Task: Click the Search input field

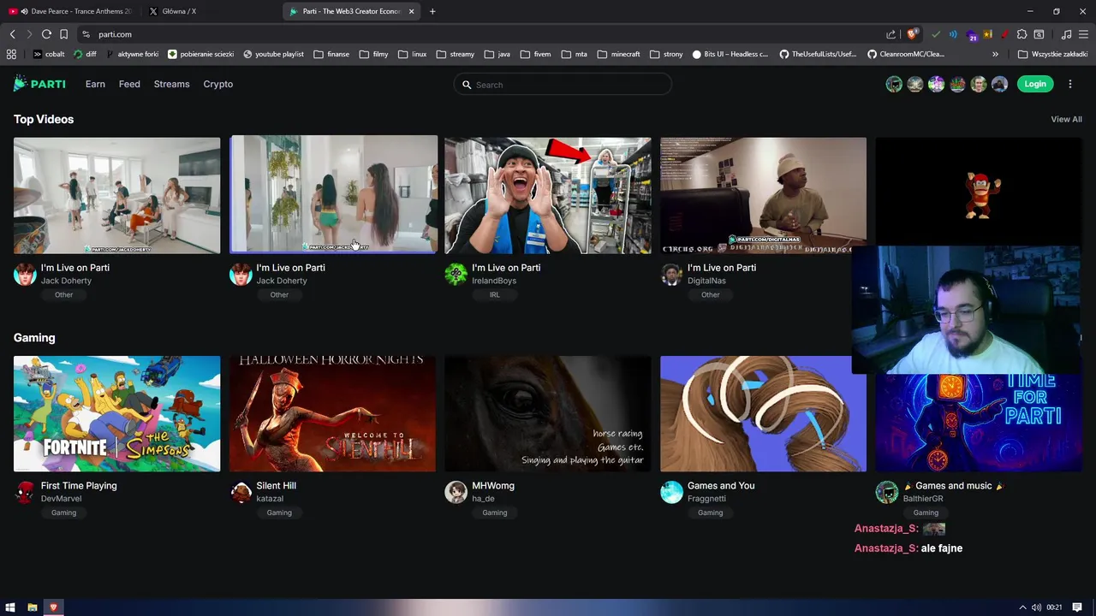Action: (563, 85)
